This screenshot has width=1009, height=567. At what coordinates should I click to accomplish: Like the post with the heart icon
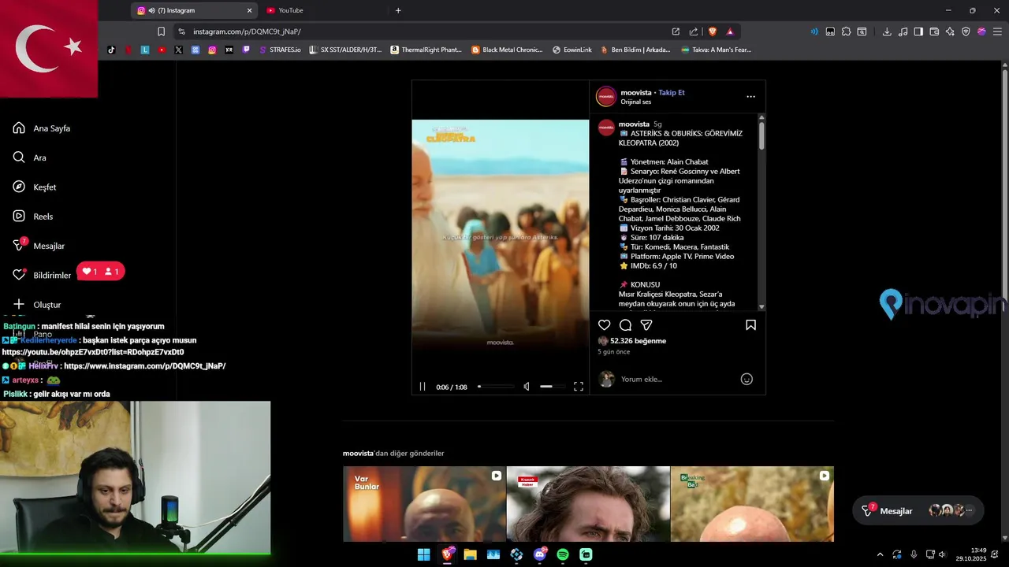point(604,325)
